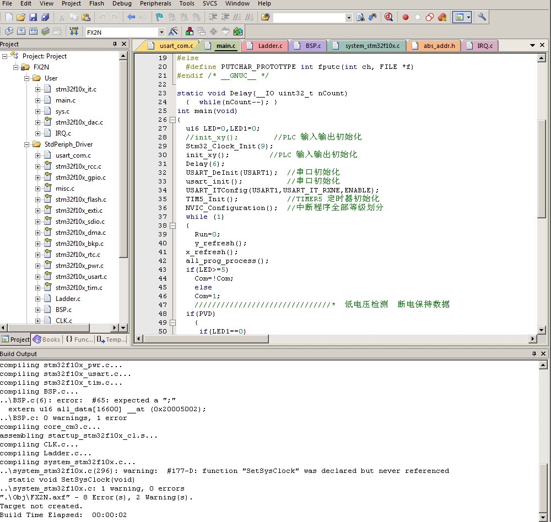551x522 pixels.
Task: Save the current file
Action: (33, 17)
